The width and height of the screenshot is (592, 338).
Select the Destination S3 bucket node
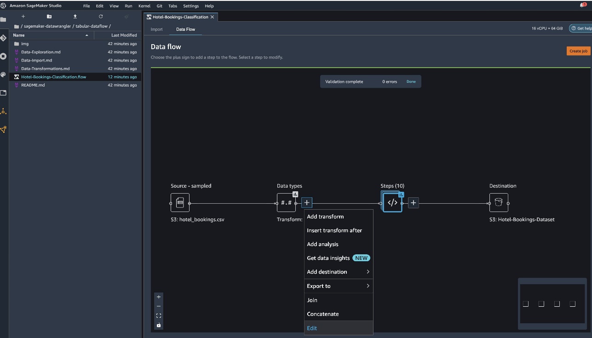point(499,202)
